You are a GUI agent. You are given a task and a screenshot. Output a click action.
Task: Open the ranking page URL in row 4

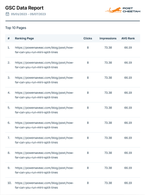pyautogui.click(x=44, y=95)
